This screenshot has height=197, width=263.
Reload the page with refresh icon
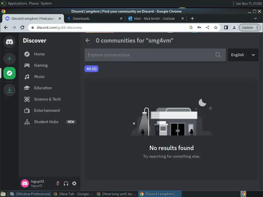tap(22, 27)
